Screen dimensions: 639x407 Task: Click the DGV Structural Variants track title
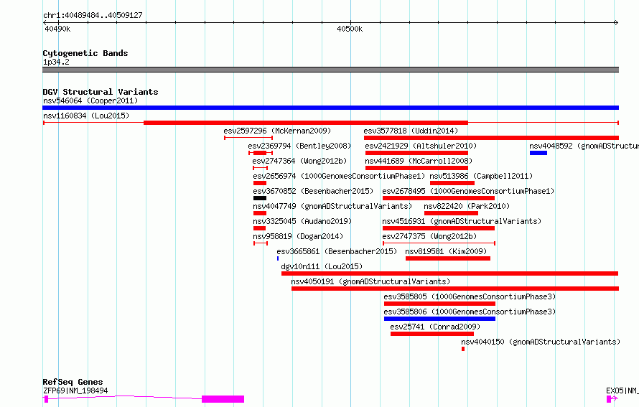101,92
